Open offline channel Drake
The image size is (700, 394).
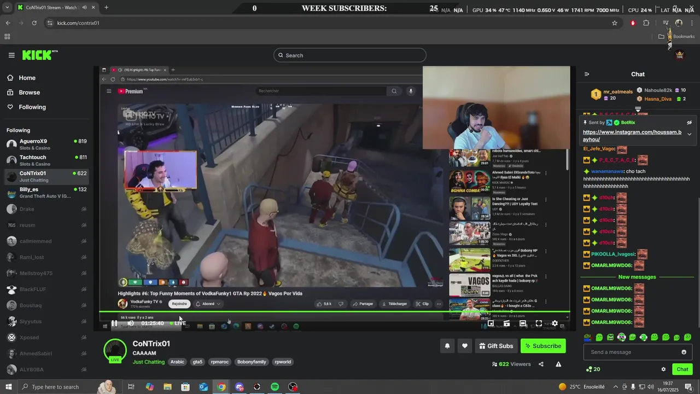(x=46, y=209)
